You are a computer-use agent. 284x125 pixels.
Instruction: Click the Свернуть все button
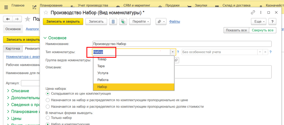tap(262, 30)
